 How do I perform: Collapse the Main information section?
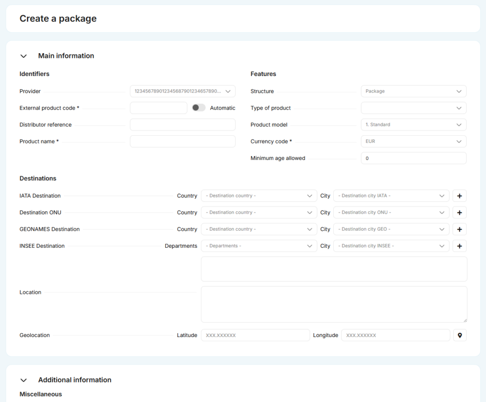tap(24, 56)
